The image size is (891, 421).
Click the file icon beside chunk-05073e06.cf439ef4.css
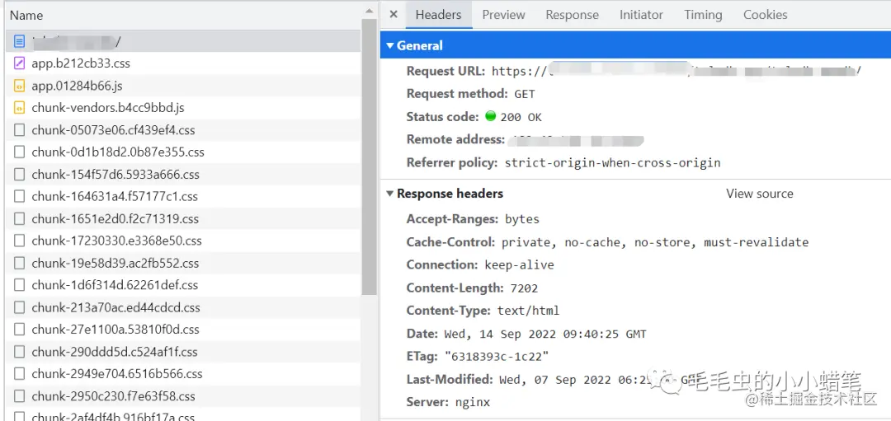point(19,130)
